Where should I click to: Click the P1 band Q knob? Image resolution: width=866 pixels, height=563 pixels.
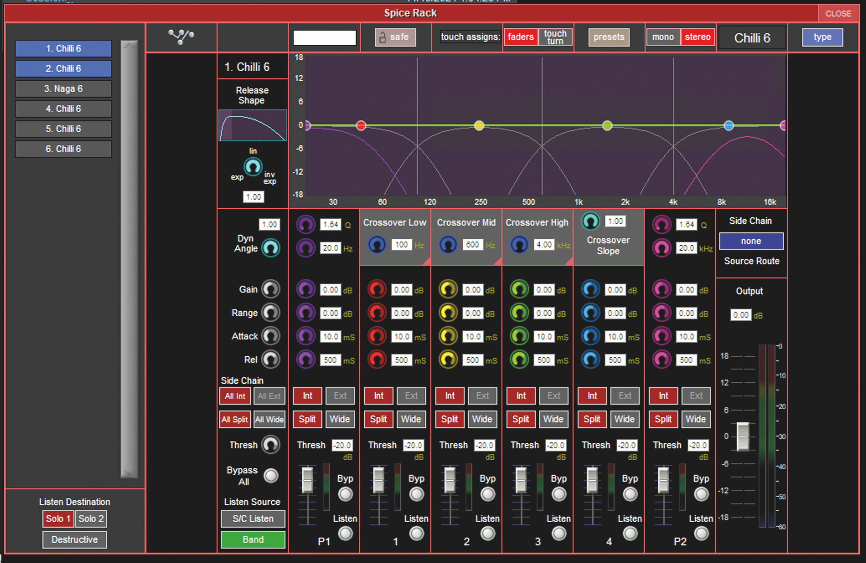coord(306,225)
